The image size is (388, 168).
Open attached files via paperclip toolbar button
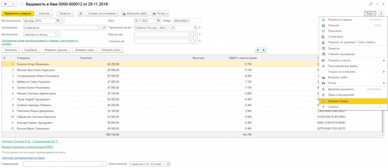pos(80,14)
